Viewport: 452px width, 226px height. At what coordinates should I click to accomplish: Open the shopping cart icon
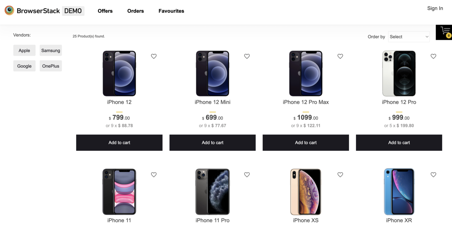(444, 32)
